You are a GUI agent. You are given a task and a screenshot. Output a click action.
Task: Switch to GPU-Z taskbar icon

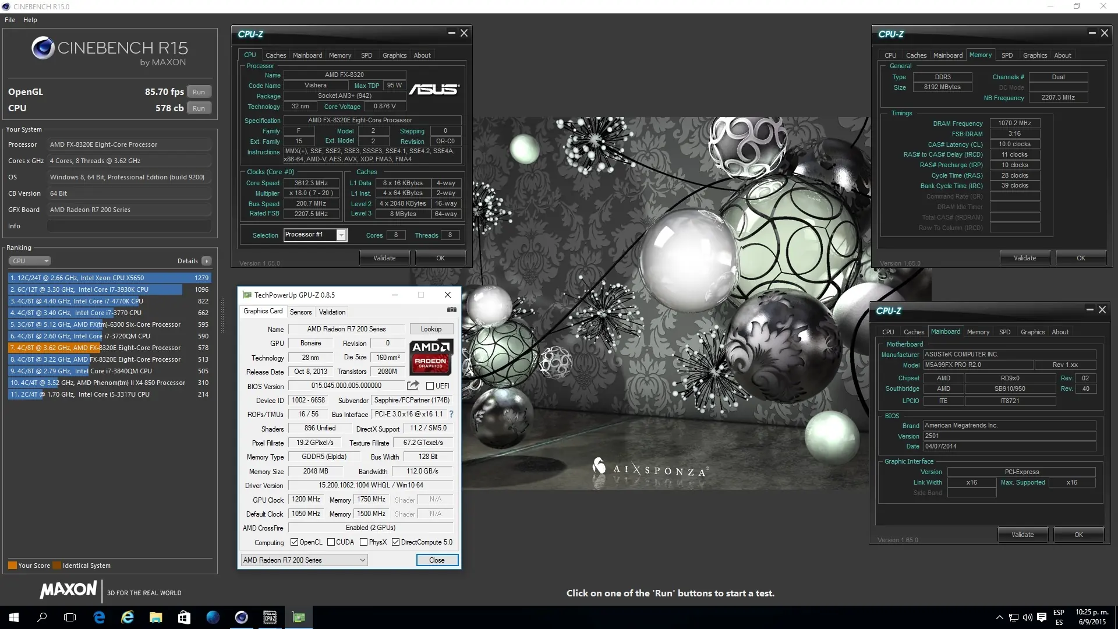pyautogui.click(x=298, y=617)
